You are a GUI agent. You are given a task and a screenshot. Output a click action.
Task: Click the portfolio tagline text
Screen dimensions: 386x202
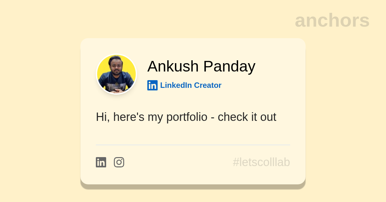(186, 117)
